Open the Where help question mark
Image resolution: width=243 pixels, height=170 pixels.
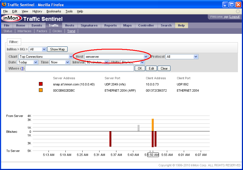tap(22, 69)
